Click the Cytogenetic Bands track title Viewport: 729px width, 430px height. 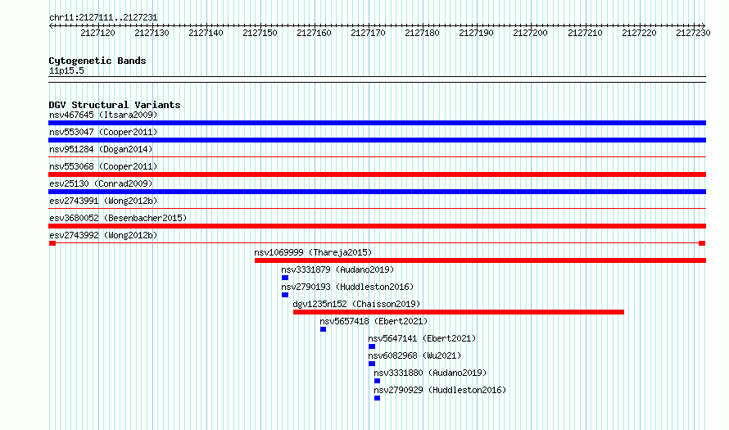(x=97, y=61)
